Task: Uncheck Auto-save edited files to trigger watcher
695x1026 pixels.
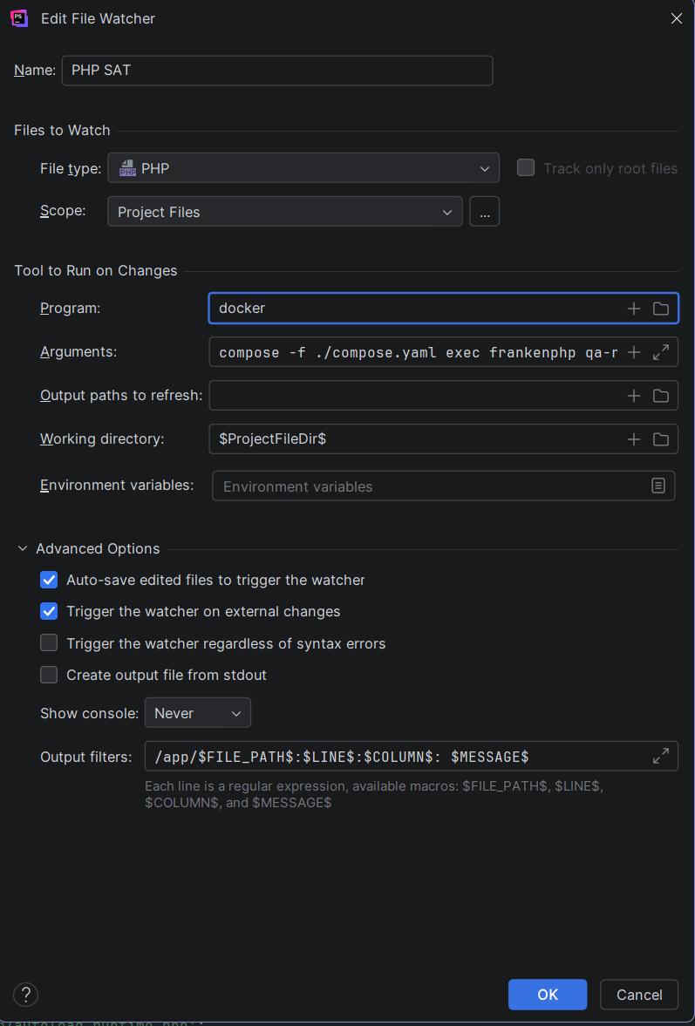Action: (49, 580)
